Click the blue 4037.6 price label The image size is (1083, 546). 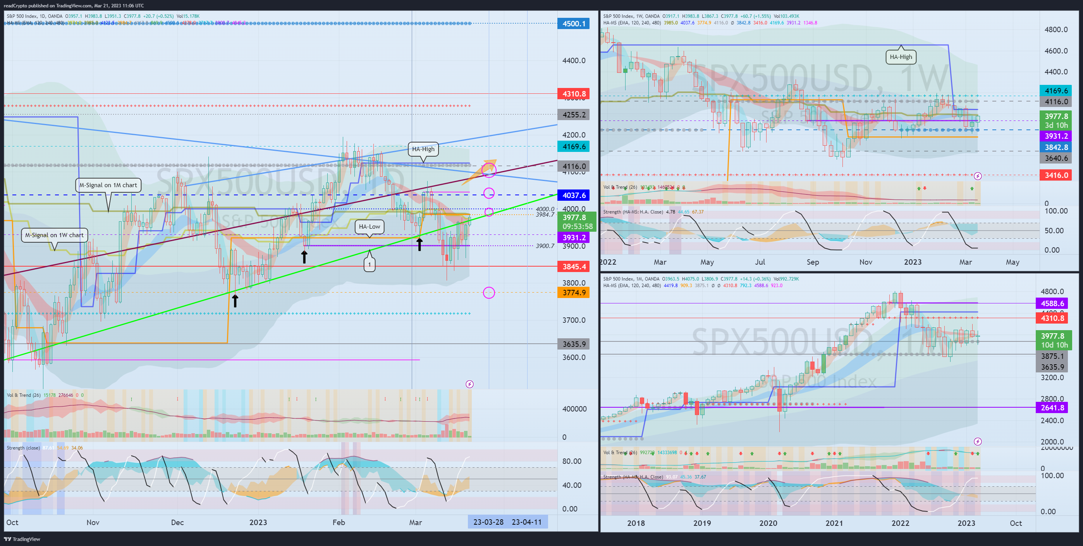coord(574,195)
